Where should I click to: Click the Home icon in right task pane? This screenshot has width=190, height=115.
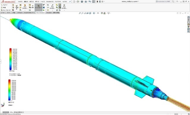coord(188,17)
